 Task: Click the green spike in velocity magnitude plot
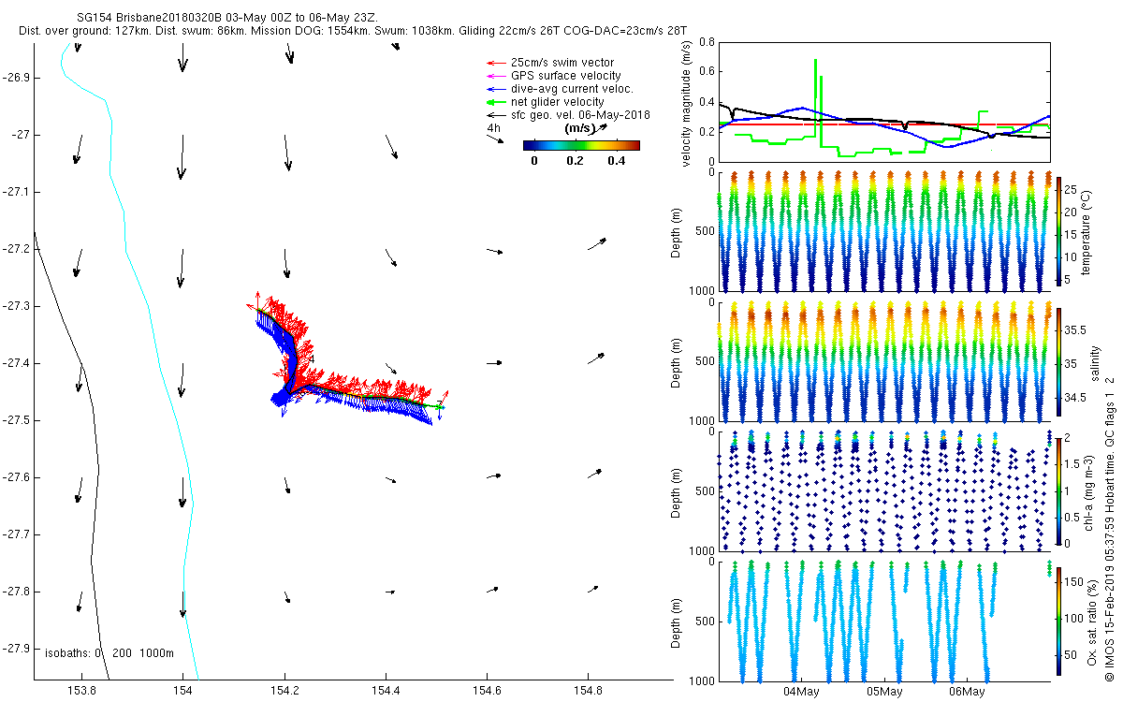click(x=816, y=94)
